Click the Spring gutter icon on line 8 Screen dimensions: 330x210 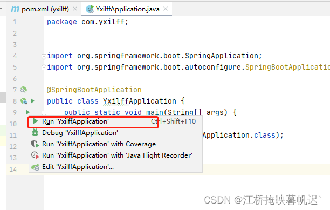[x=24, y=101]
